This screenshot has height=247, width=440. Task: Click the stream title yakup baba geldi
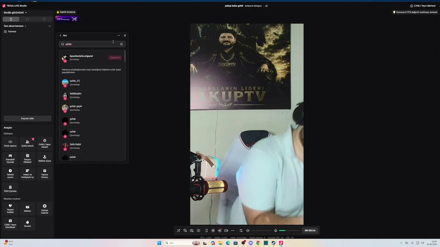click(x=234, y=6)
